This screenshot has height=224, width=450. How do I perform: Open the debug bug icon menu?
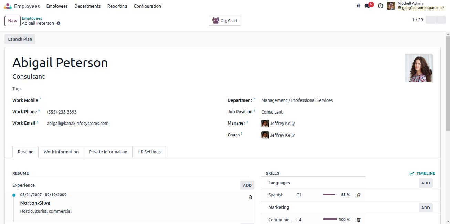358,6
